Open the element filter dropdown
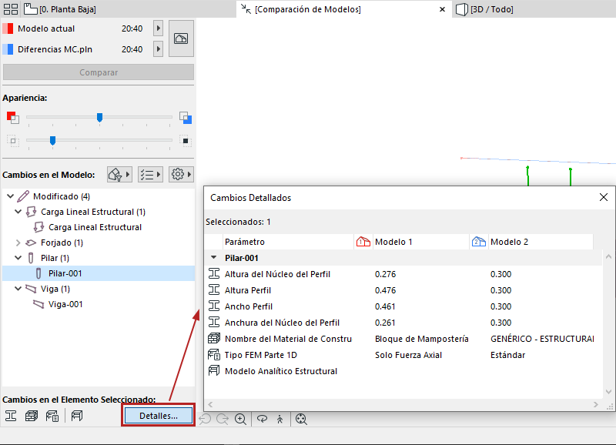This screenshot has height=445, width=616. 119,175
